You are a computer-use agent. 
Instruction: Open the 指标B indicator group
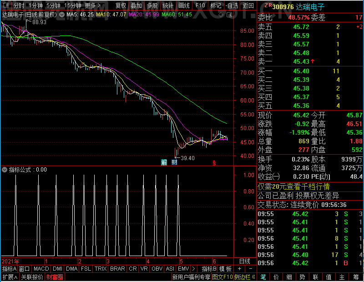tap(209, 269)
